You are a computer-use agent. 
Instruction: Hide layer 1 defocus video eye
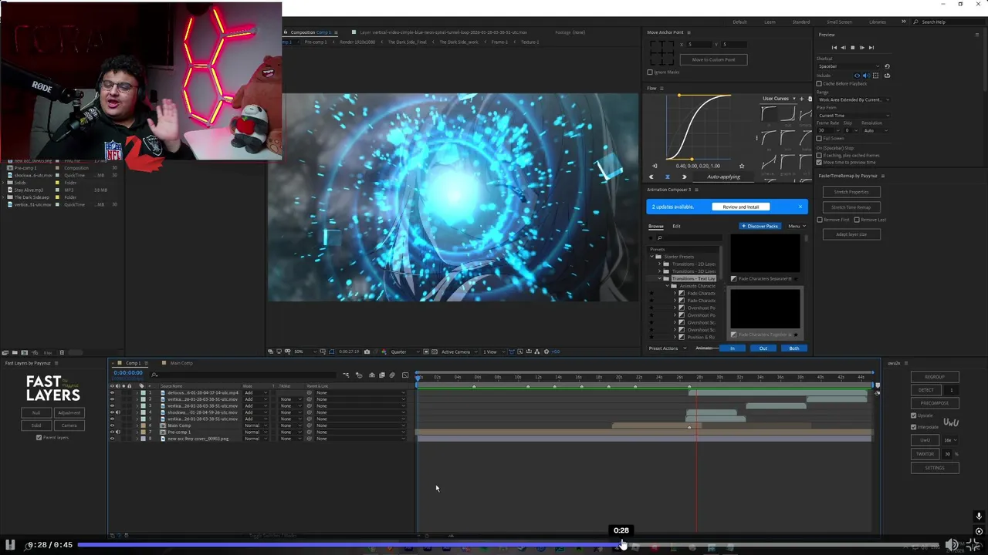(112, 393)
